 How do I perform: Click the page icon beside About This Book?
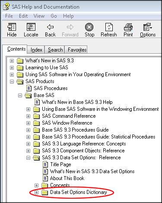[x=45, y=178]
